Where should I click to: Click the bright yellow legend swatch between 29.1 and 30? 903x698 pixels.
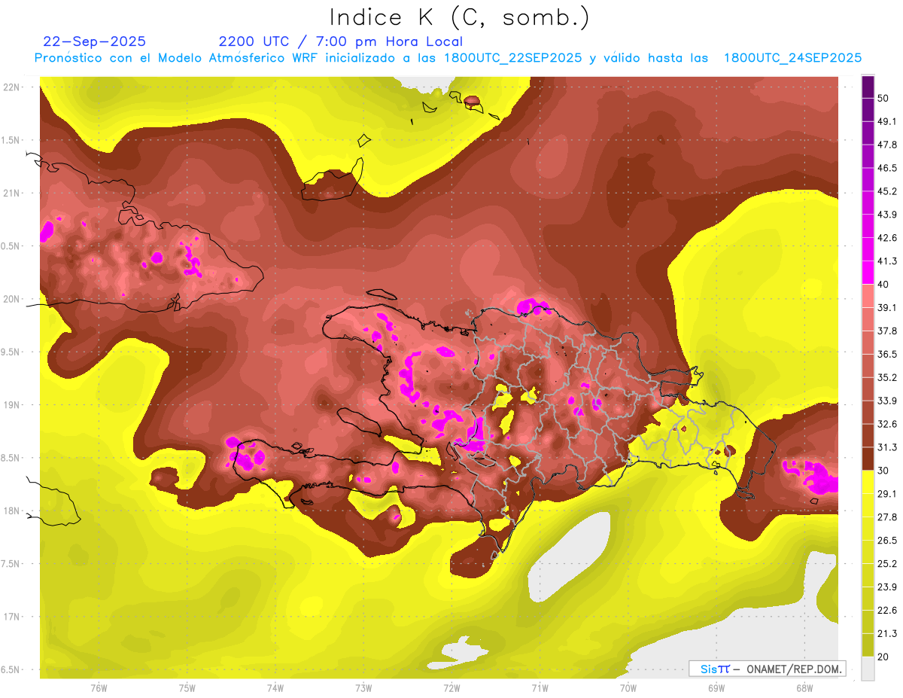tap(868, 482)
